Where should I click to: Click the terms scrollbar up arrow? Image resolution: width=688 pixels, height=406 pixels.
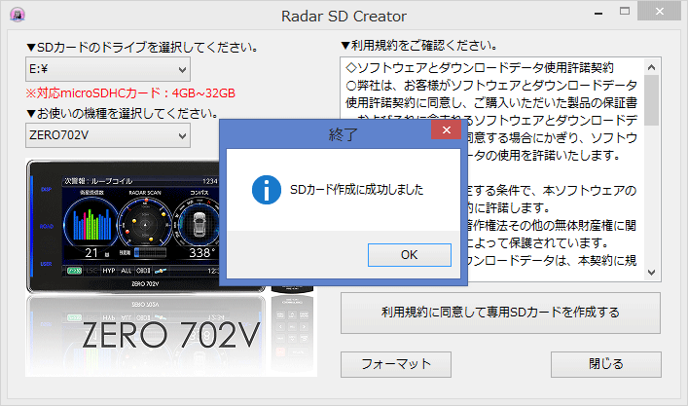click(652, 67)
